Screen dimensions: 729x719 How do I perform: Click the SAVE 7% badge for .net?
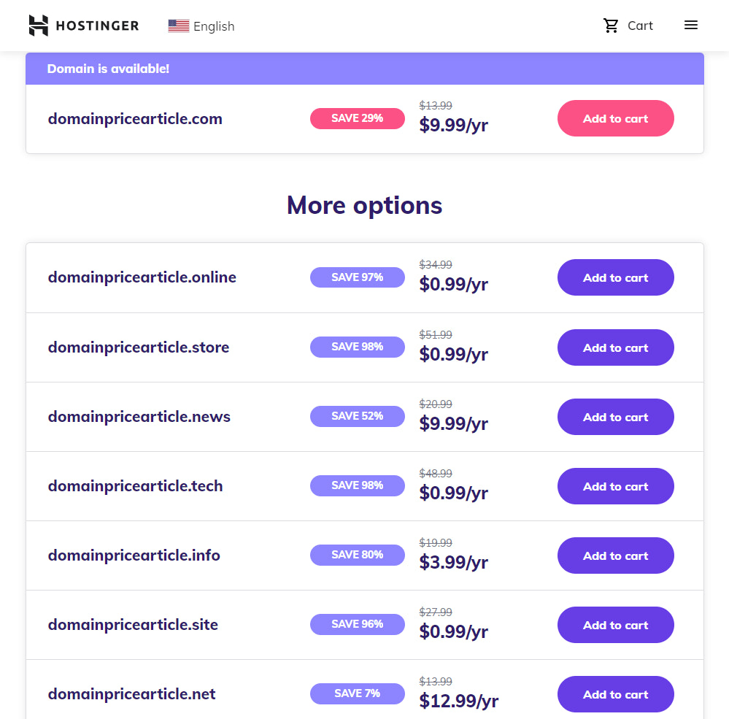(357, 693)
